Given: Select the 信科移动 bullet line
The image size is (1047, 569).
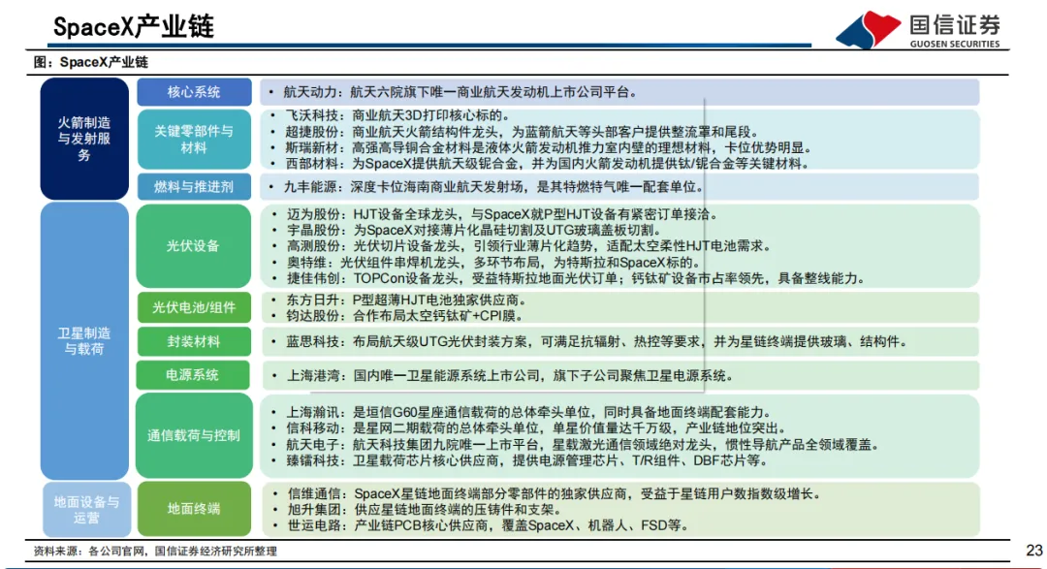Looking at the screenshot, I should tap(529, 428).
